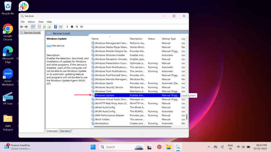Sort by the Startup Type column header
Image resolution: width=271 pixels, height=152 pixels.
click(170, 39)
